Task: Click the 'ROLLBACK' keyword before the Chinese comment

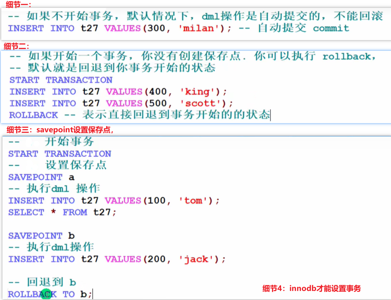Action: (x=33, y=115)
